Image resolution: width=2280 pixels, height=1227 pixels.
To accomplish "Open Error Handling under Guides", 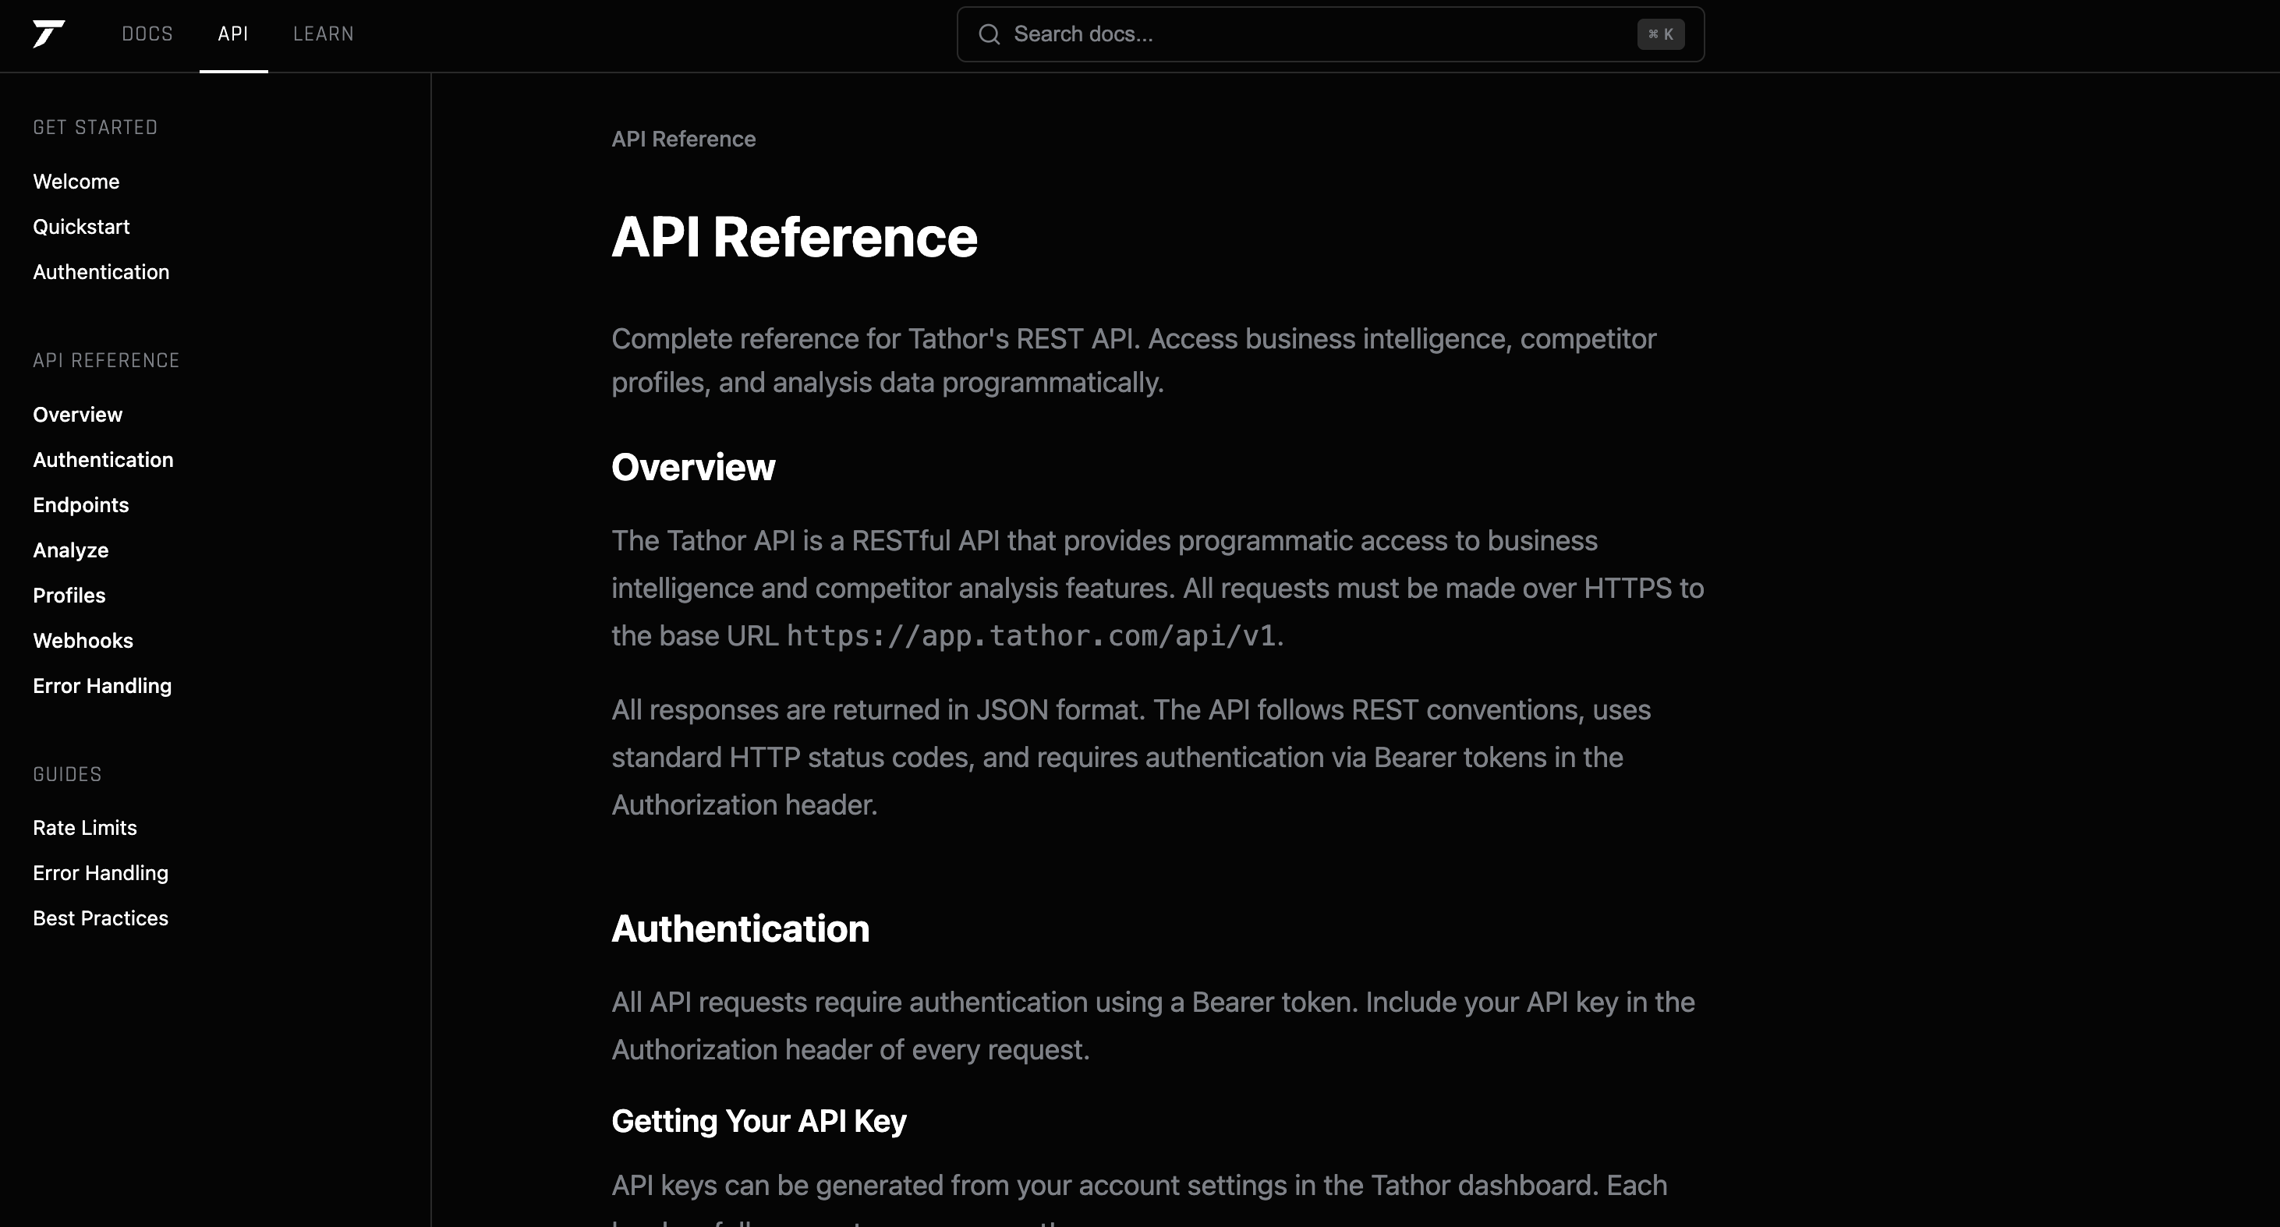I will click(x=100, y=873).
